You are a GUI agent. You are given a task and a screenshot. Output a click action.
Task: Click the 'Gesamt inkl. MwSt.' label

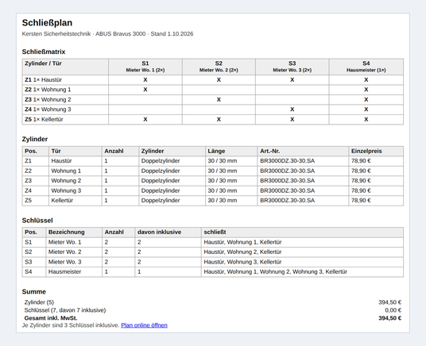point(51,318)
